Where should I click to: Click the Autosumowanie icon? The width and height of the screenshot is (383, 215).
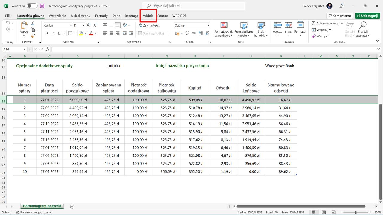(x=313, y=23)
